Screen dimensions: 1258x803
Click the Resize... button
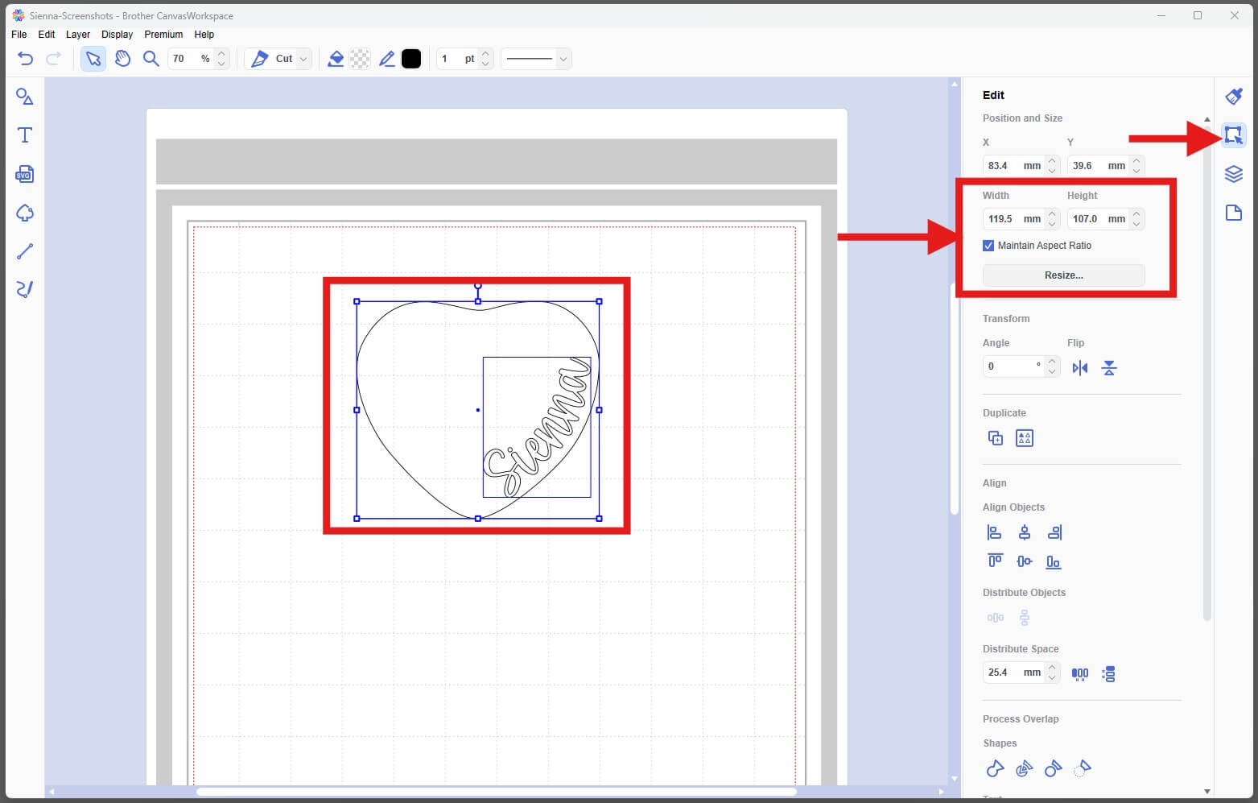pos(1064,275)
